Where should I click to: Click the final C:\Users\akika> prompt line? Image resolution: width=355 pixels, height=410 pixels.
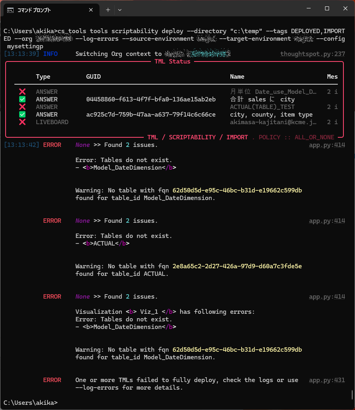tap(30, 402)
